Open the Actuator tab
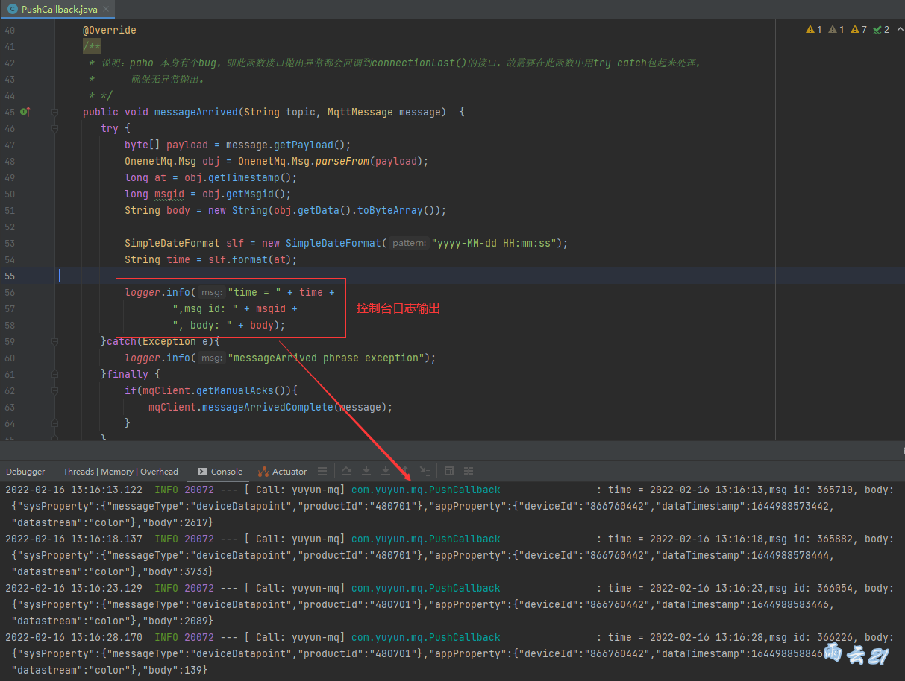Screen dimensions: 905x681 [x=282, y=472]
